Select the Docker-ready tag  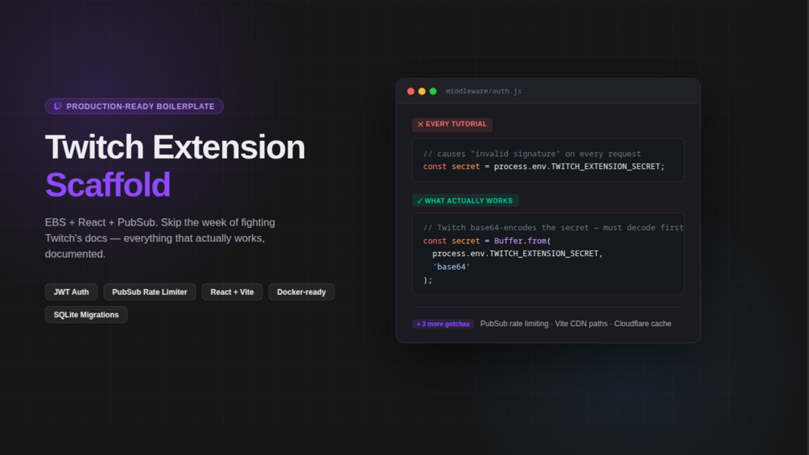[x=301, y=292]
